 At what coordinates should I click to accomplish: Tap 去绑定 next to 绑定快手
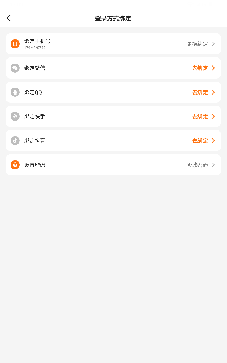coord(200,116)
